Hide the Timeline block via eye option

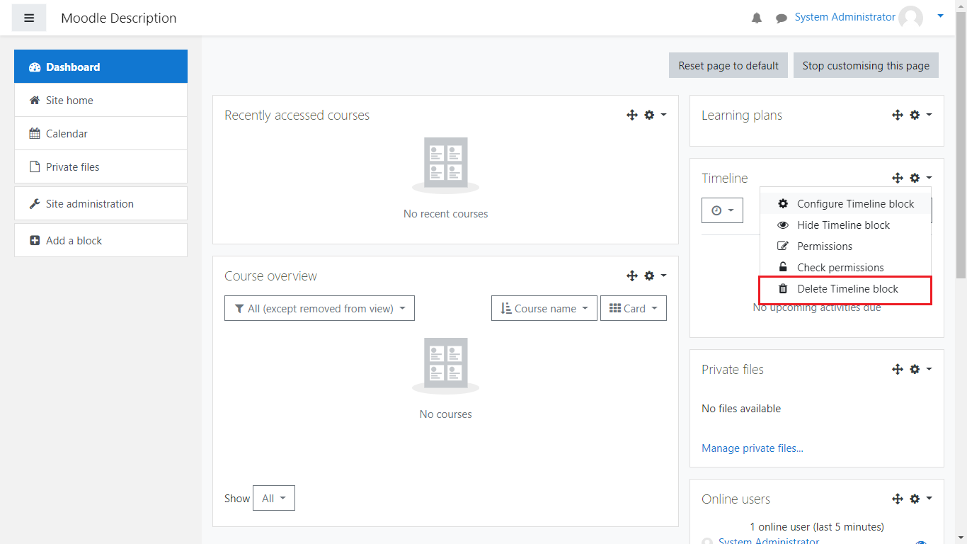843,225
